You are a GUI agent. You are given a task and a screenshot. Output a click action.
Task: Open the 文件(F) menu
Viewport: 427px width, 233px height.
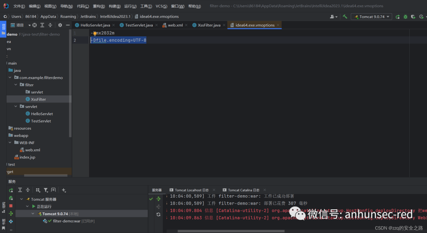19,6
